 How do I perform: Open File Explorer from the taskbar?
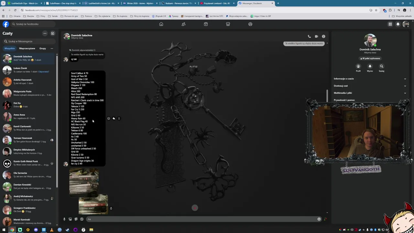tap(91, 230)
